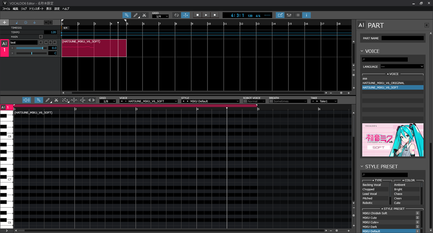Open the ジョブ menu
Viewport: 433px width, 233px height.
[24, 8]
